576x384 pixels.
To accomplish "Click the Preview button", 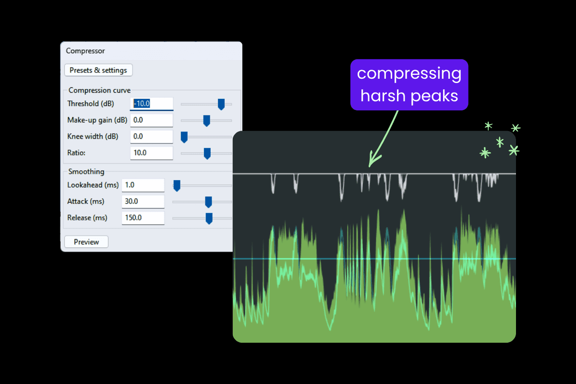I will pyautogui.click(x=86, y=242).
